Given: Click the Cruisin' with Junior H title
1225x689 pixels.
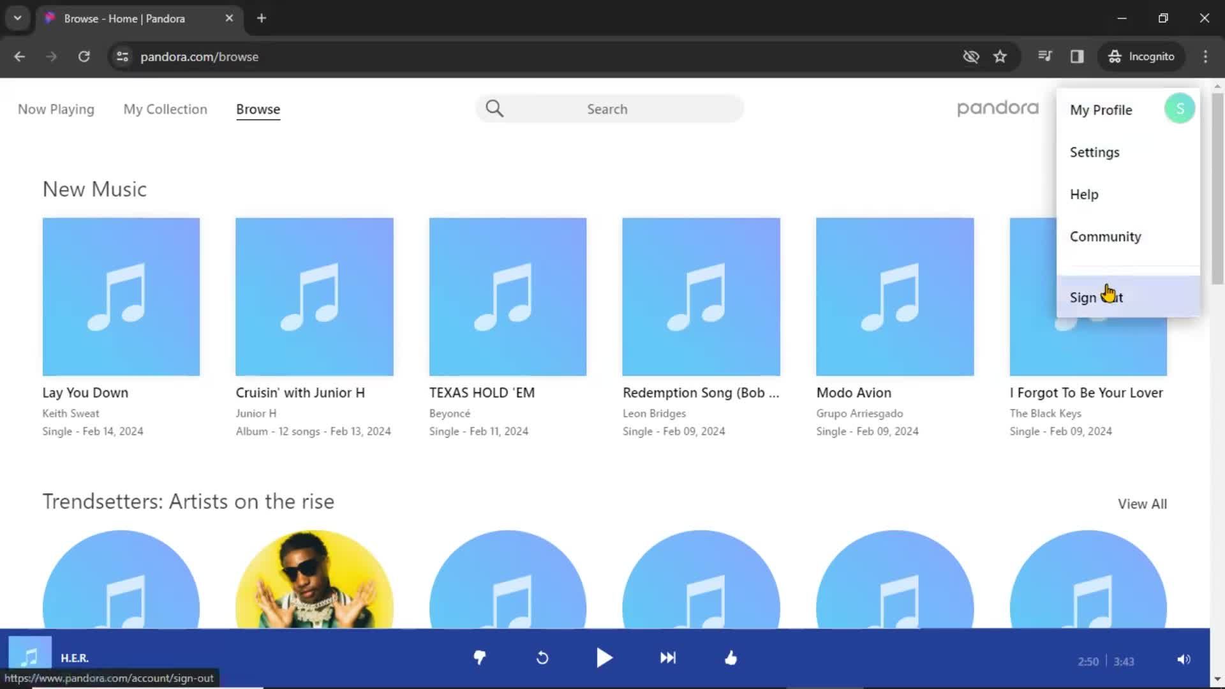Looking at the screenshot, I should click(301, 392).
